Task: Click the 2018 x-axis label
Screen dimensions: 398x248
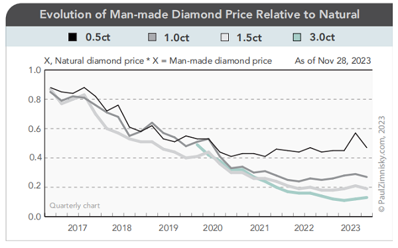Action: tap(122, 228)
